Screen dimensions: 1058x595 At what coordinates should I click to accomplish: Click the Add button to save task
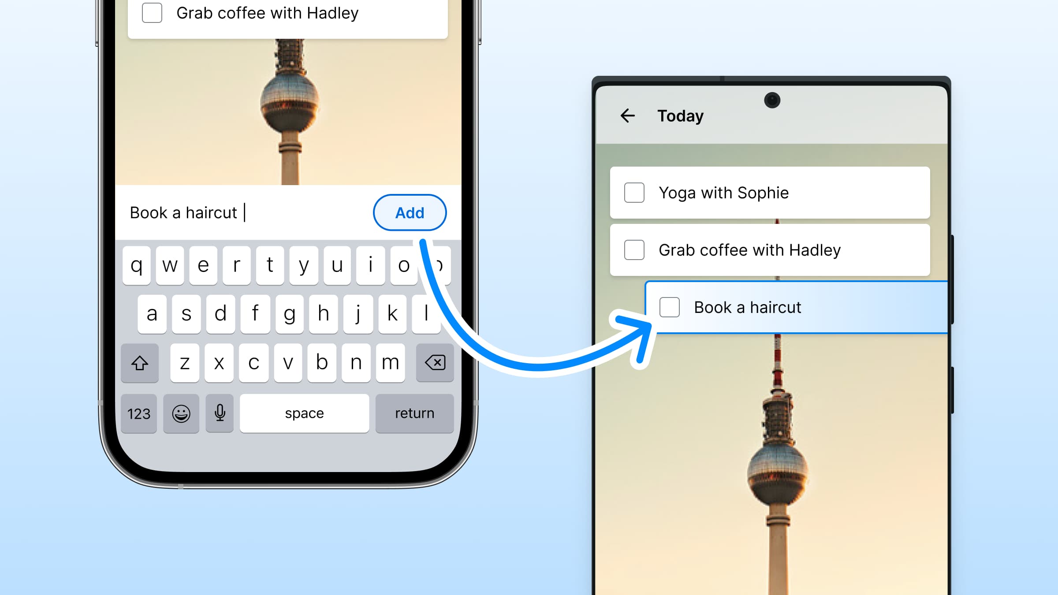coord(410,212)
